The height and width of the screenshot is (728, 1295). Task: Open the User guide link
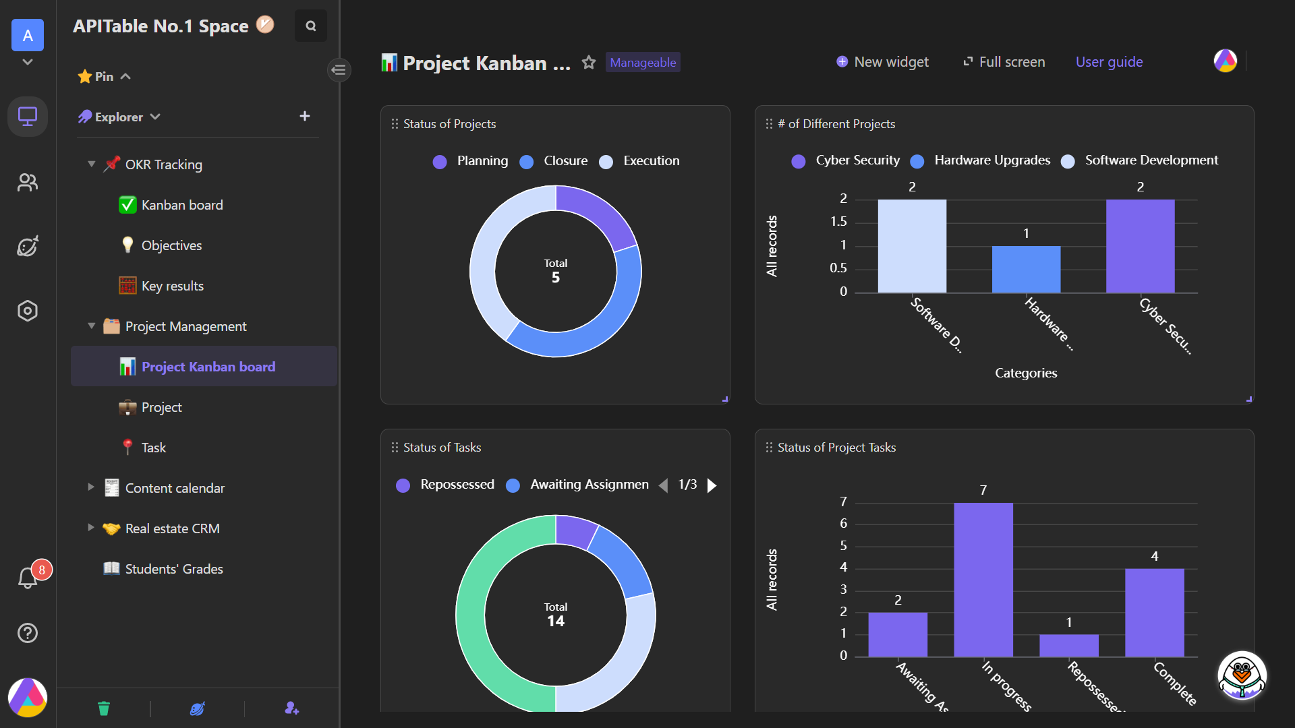(x=1109, y=62)
